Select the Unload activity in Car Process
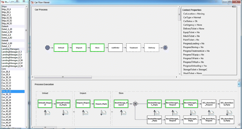242x129 pixels. click(61, 48)
